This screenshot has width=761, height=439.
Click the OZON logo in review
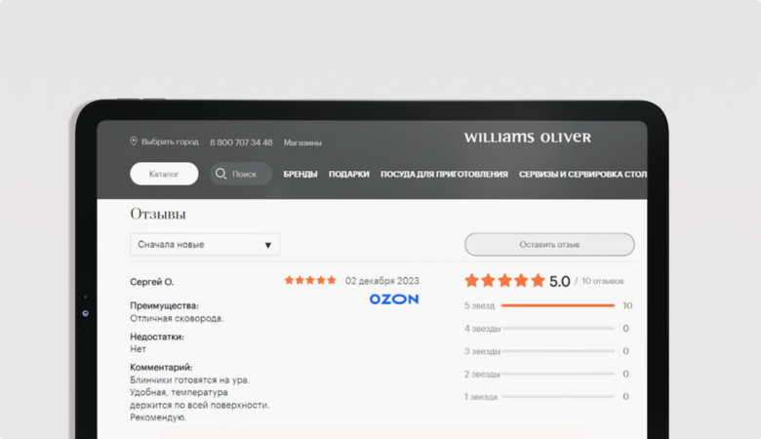pyautogui.click(x=393, y=299)
